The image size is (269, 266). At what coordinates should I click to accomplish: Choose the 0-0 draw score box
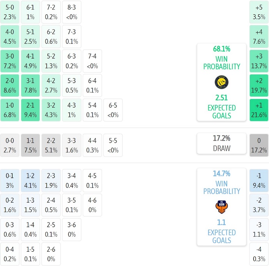pos(10,145)
